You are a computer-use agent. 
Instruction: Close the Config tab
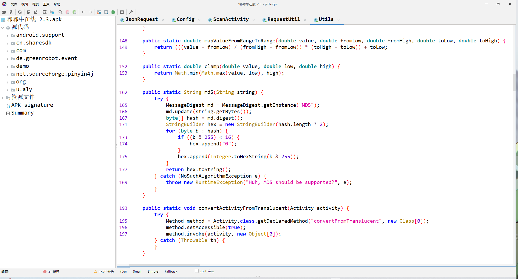tap(199, 20)
